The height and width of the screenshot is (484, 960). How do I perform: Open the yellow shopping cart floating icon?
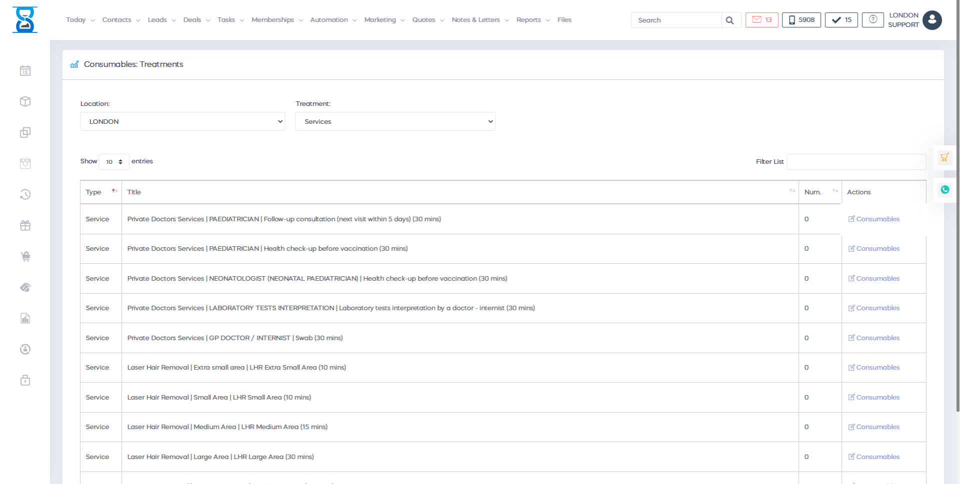click(944, 158)
